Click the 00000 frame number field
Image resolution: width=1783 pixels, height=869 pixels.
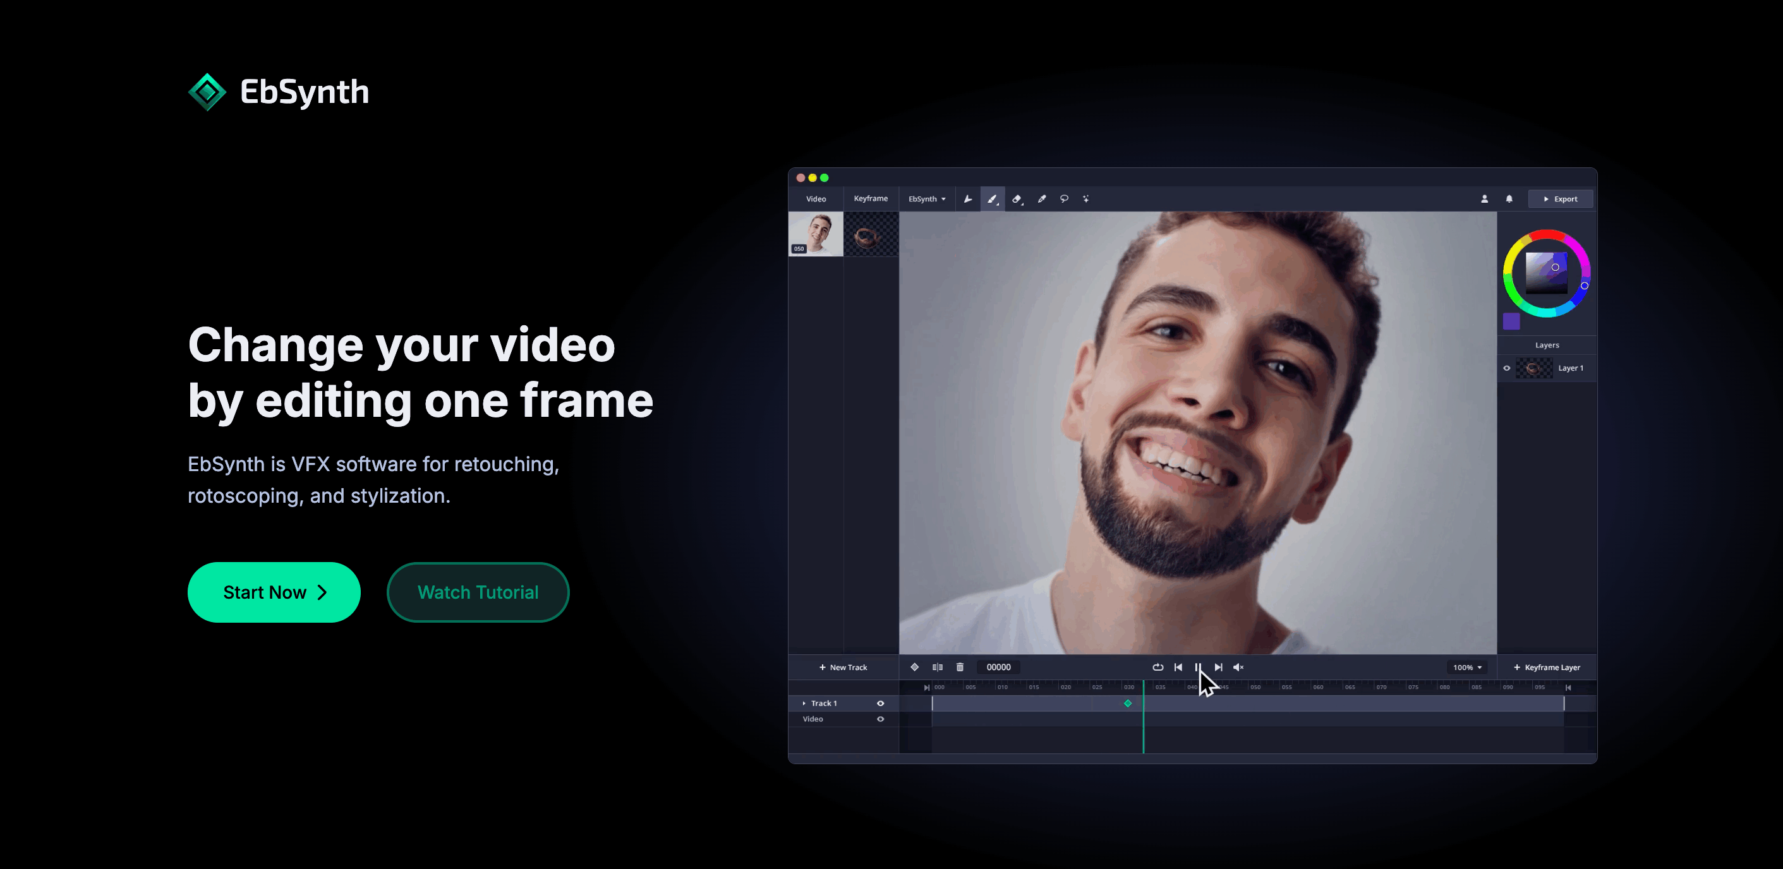(x=999, y=667)
